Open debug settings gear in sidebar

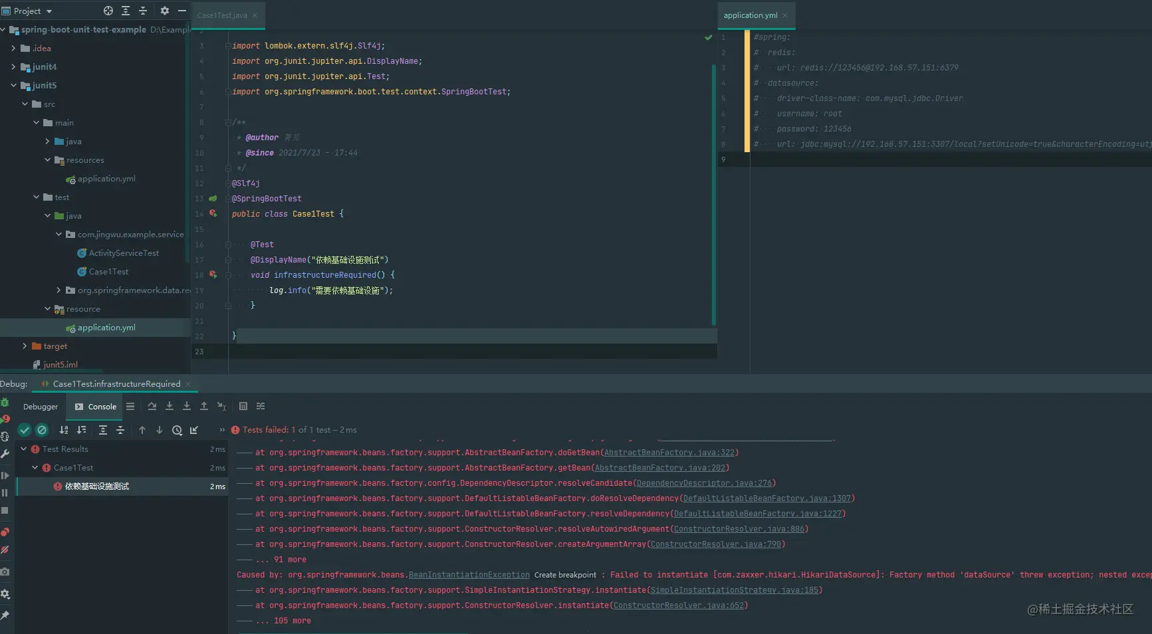pyautogui.click(x=5, y=593)
